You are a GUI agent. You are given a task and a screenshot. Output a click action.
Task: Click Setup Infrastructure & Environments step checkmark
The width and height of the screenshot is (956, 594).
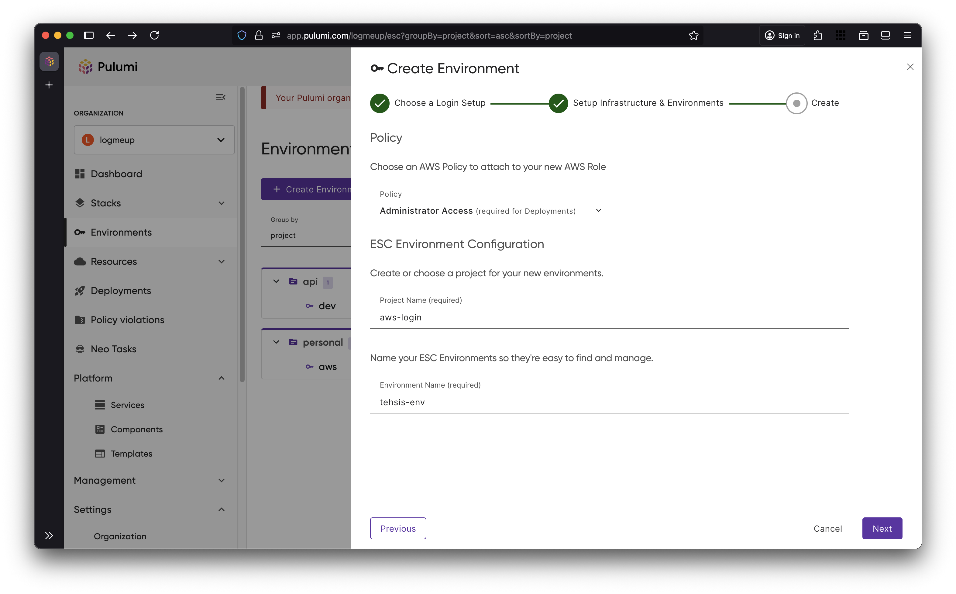pos(558,103)
